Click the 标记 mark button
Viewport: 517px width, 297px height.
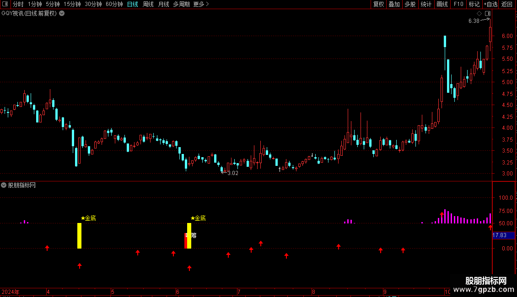pyautogui.click(x=474, y=4)
